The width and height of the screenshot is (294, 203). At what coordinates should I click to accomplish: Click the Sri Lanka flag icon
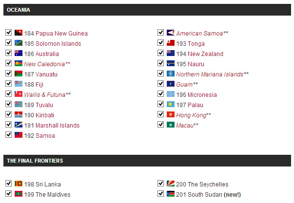[19, 184]
